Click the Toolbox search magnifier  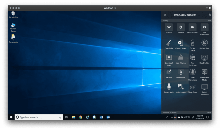click(165, 15)
